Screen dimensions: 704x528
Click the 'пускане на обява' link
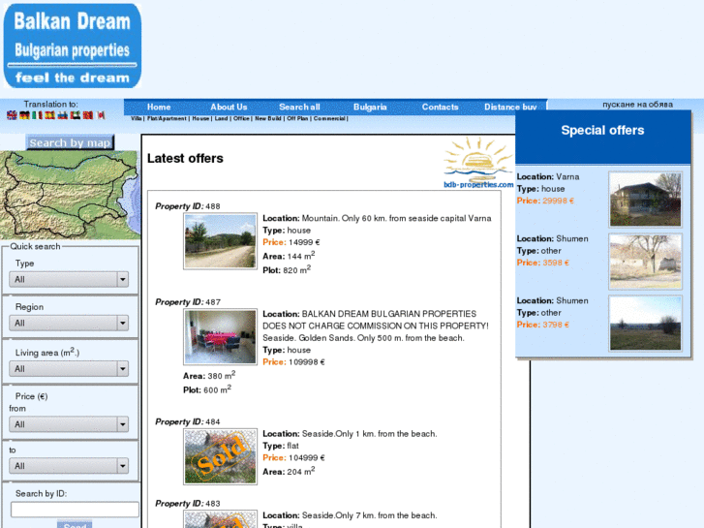pos(637,105)
